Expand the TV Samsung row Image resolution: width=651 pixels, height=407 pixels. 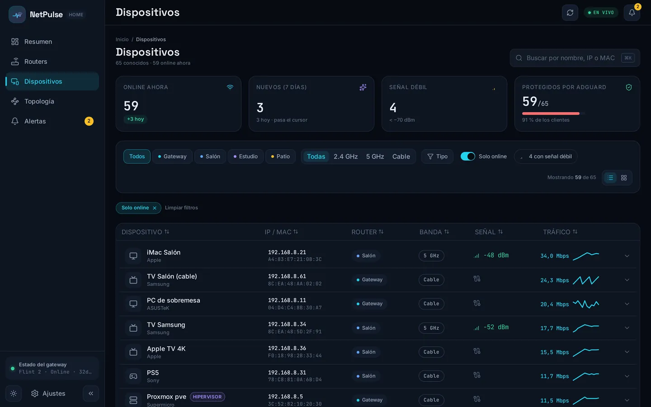click(627, 328)
